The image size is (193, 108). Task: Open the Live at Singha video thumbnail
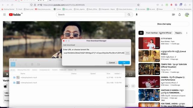[149, 56]
